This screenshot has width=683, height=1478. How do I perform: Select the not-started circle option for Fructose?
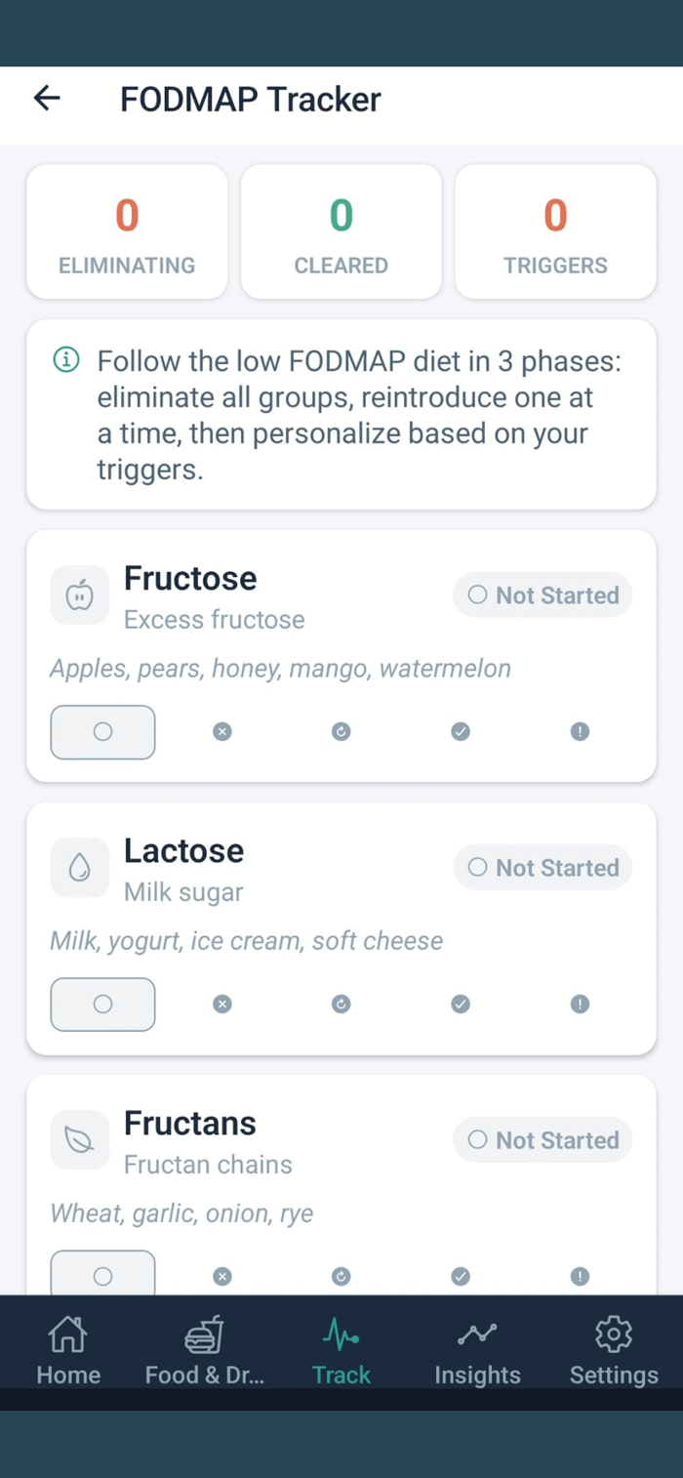102,731
